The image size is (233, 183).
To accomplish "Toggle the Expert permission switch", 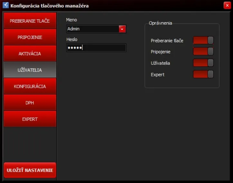I will 203,74.
